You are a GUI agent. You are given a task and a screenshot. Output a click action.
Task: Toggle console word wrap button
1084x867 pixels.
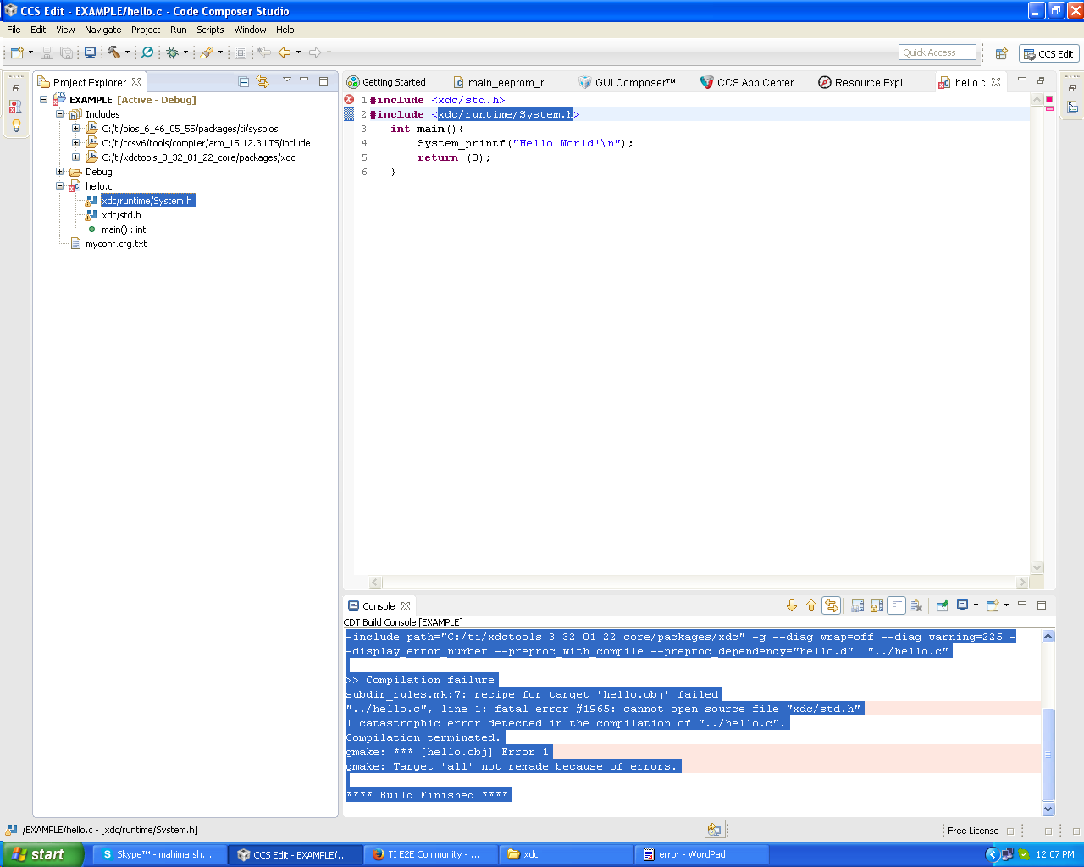point(896,605)
